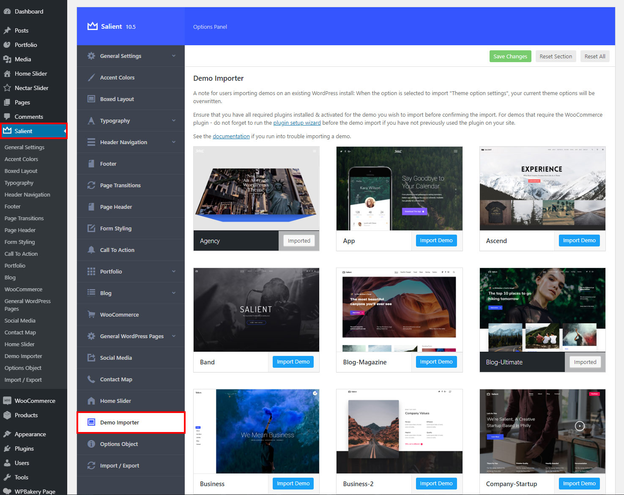Click the Page Header document icon
This screenshot has height=495, width=624.
pyautogui.click(x=91, y=207)
